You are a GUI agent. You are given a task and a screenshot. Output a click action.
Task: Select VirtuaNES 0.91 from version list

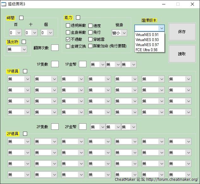click(147, 34)
